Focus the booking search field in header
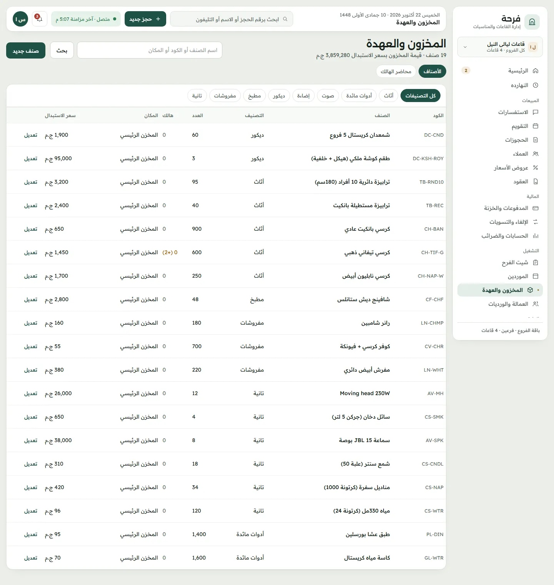 232,19
